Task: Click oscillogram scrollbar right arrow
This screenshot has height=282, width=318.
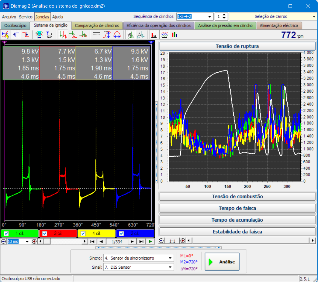Action: (85, 241)
